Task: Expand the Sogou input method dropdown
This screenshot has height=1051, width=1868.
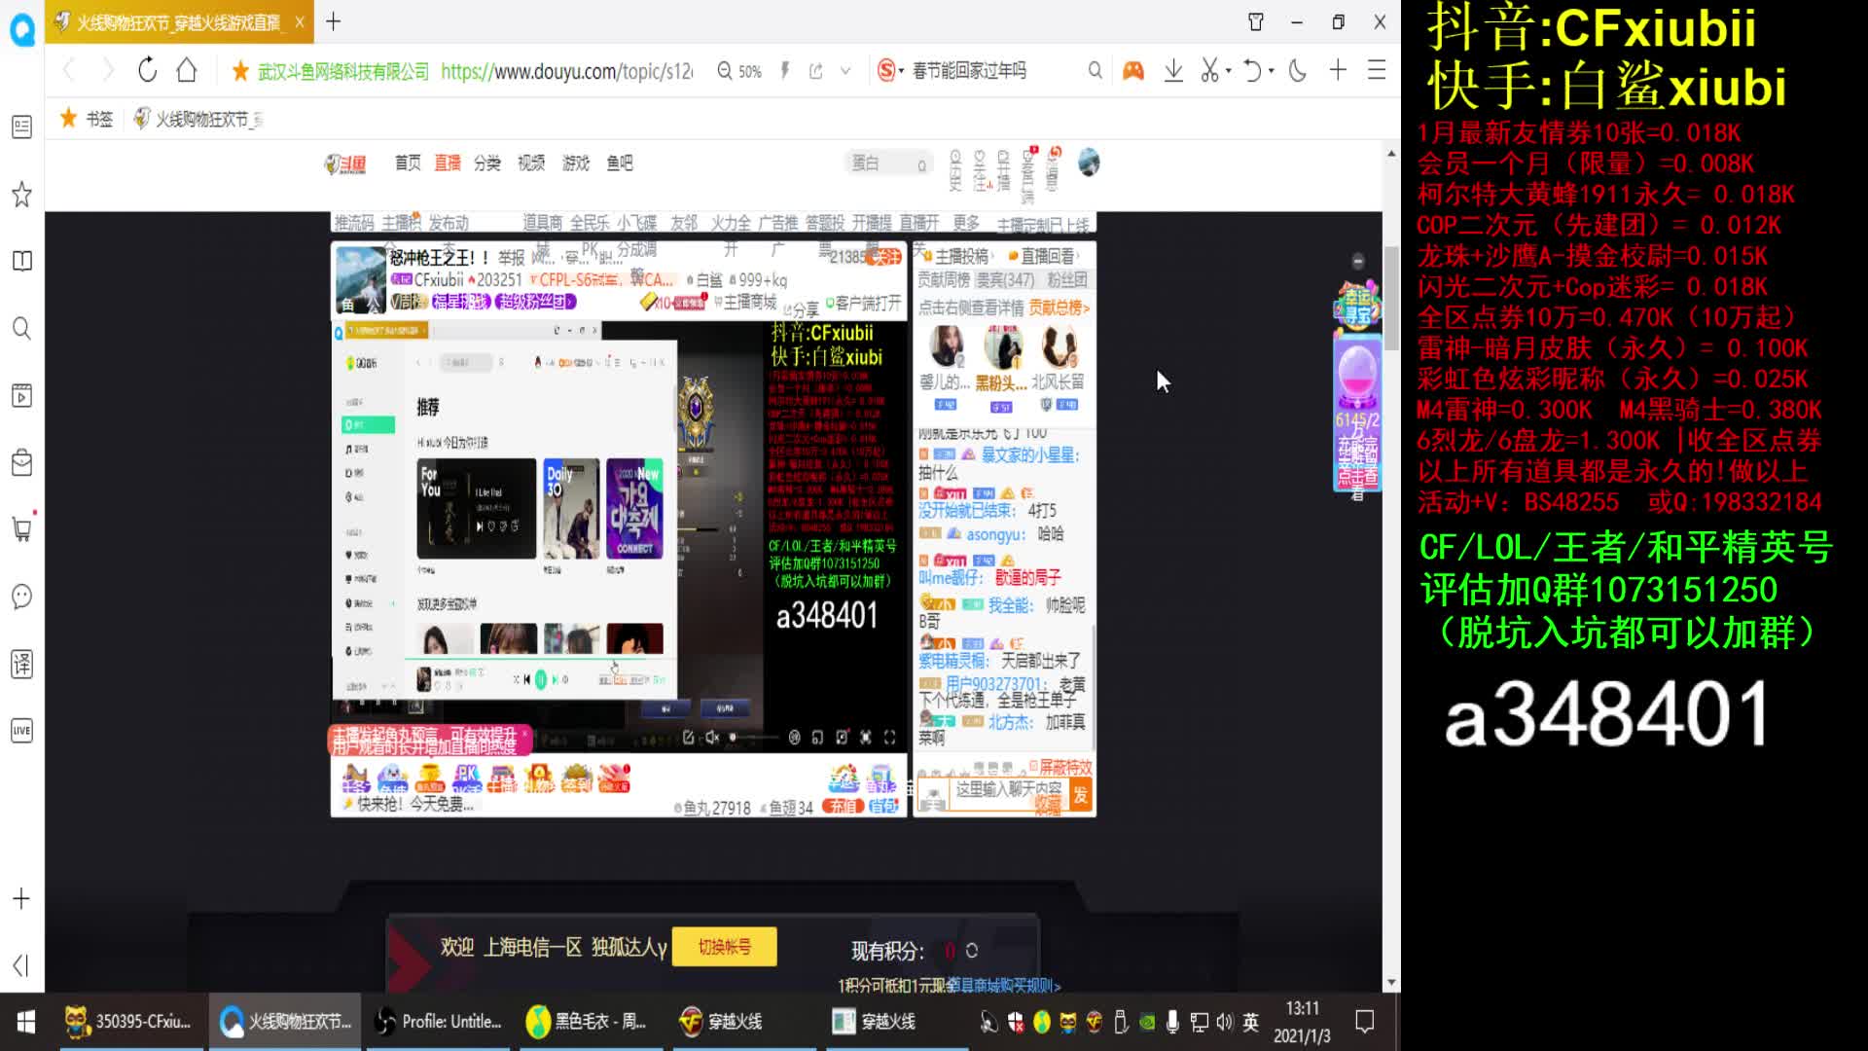Action: [x=901, y=70]
